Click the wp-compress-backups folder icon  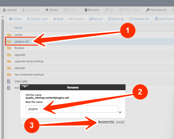click(x=9, y=74)
